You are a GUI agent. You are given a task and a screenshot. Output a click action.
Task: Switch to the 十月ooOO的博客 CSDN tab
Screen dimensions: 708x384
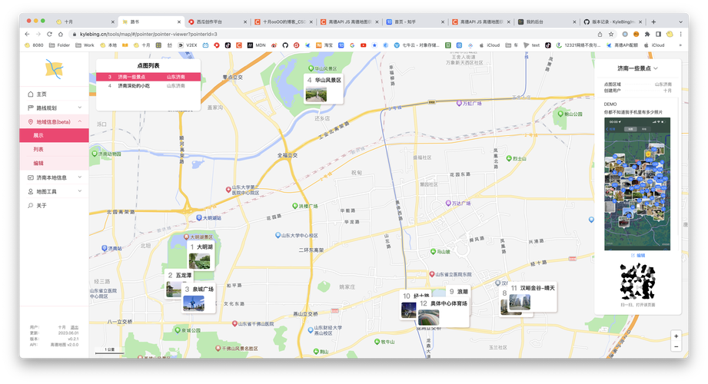click(x=283, y=22)
